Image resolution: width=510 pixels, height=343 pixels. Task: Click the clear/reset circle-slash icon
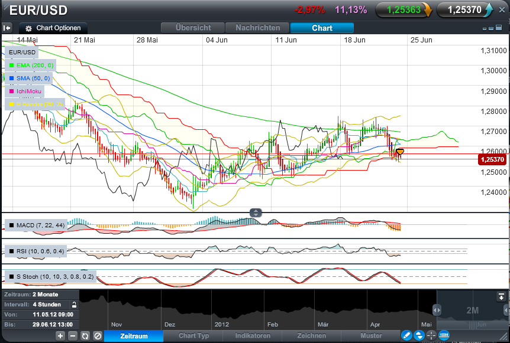98,336
